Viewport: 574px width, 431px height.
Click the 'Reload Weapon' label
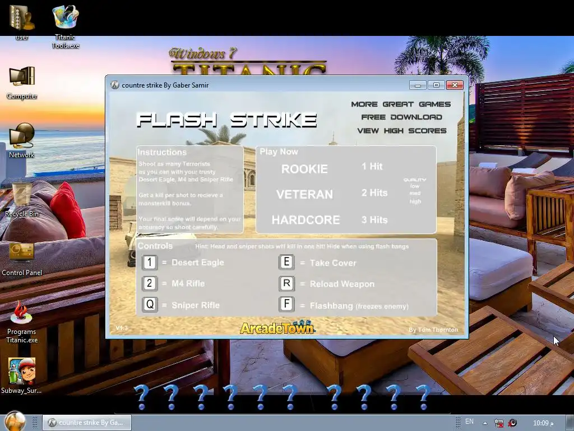click(x=342, y=284)
